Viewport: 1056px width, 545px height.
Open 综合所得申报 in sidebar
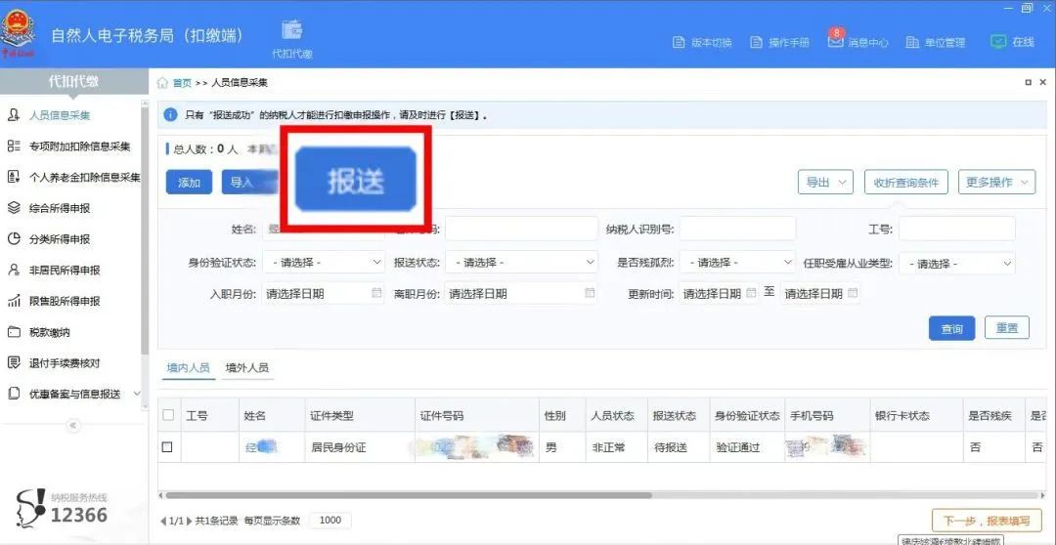[60, 209]
